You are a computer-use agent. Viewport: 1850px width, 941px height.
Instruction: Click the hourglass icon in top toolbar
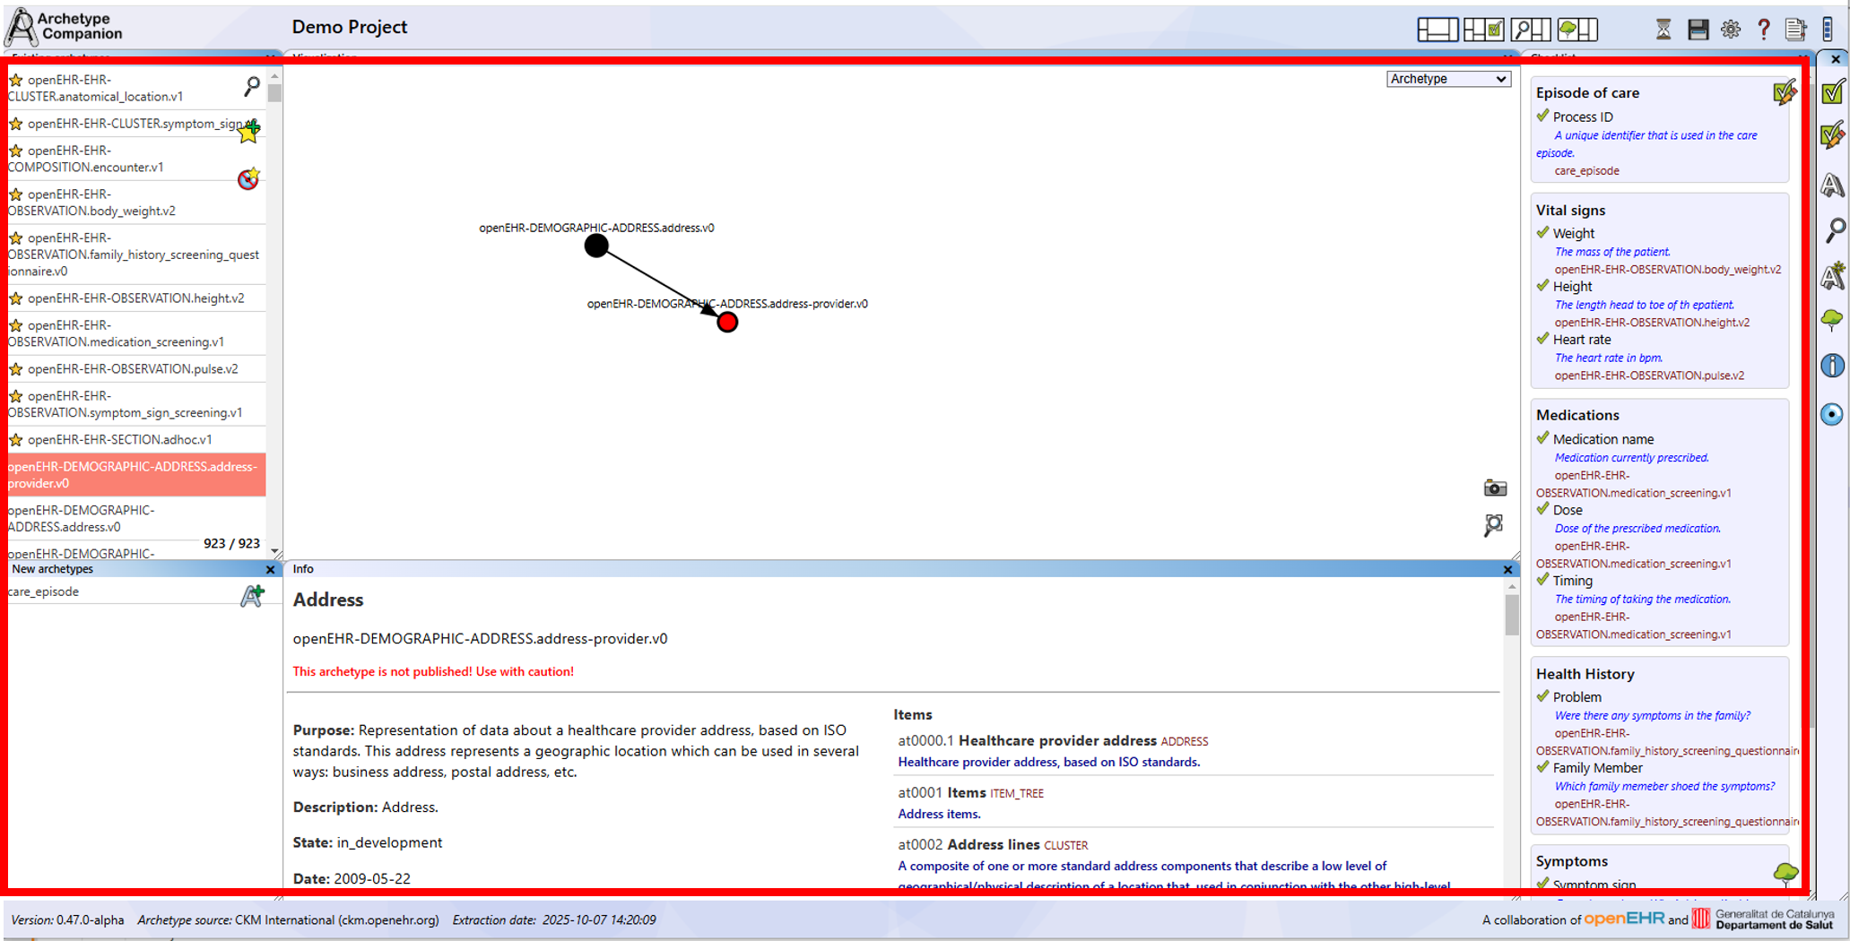1663,30
